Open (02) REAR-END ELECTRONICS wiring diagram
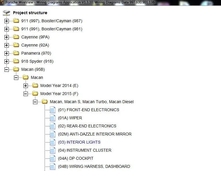Image resolution: width=221 pixels, height=171 pixels. 87,126
